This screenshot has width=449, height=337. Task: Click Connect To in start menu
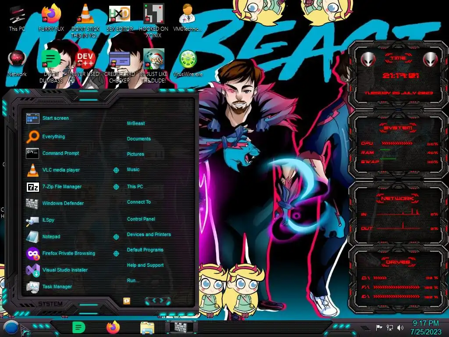click(x=139, y=202)
